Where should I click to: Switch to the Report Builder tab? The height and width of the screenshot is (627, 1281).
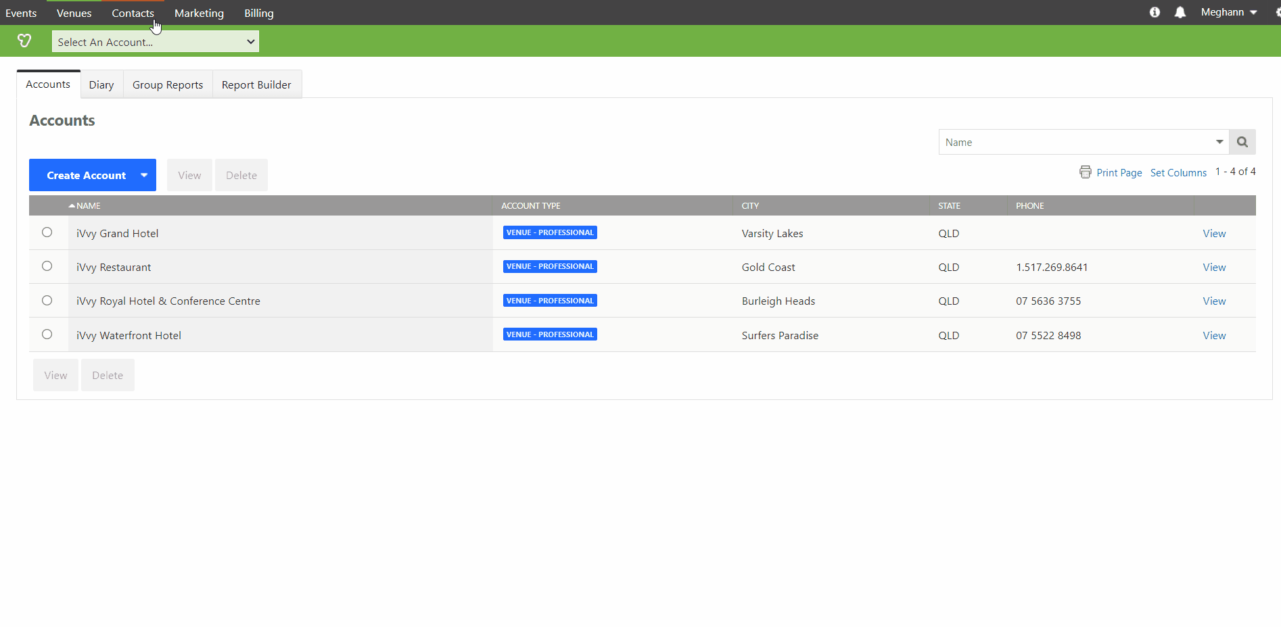[256, 85]
